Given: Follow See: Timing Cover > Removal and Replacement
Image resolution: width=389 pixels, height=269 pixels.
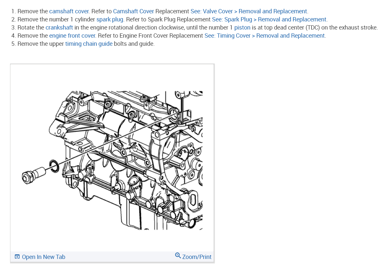Looking at the screenshot, I should click(x=264, y=36).
